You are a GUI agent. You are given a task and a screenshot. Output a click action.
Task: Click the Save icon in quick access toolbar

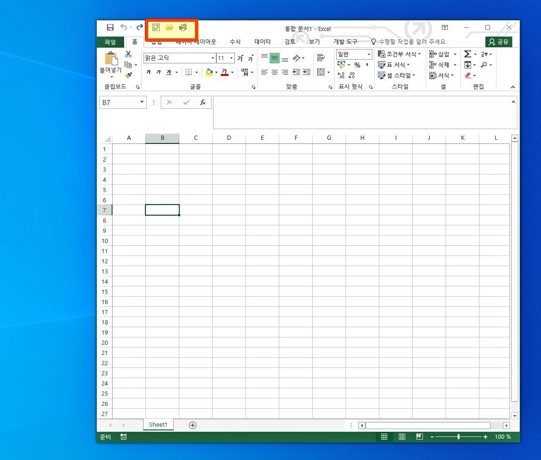[110, 27]
